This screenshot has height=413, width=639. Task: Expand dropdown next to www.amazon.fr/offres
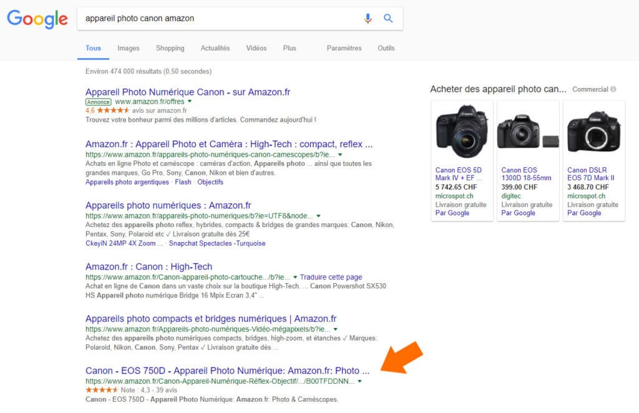(x=190, y=102)
